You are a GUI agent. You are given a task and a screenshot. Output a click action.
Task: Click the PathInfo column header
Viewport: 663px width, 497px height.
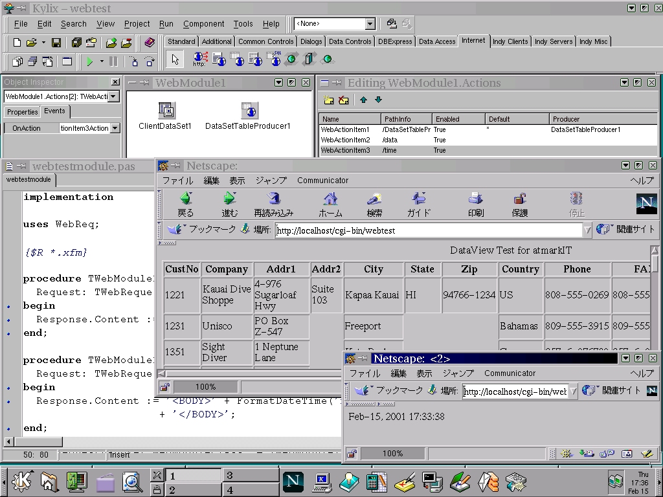(407, 119)
